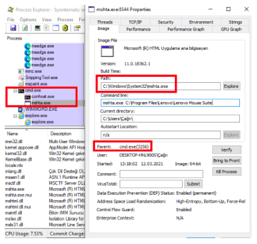The height and width of the screenshot is (244, 257).
Task: Select the cmd.exe process row
Action: (29, 90)
